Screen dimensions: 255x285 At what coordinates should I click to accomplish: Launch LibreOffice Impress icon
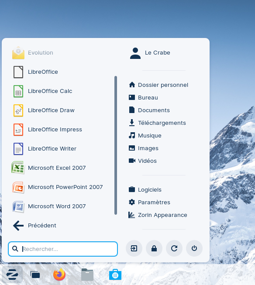tap(18, 130)
